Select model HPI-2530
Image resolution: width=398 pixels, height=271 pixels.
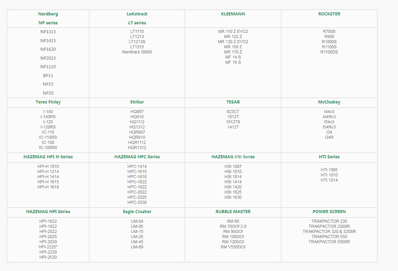pos(48,257)
